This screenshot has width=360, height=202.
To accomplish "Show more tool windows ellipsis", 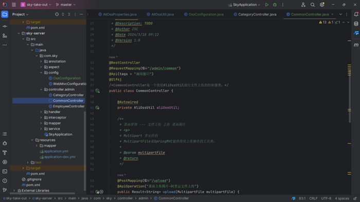I will tap(5, 45).
